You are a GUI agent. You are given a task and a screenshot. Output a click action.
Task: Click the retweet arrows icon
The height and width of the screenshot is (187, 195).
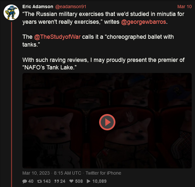[39, 181]
